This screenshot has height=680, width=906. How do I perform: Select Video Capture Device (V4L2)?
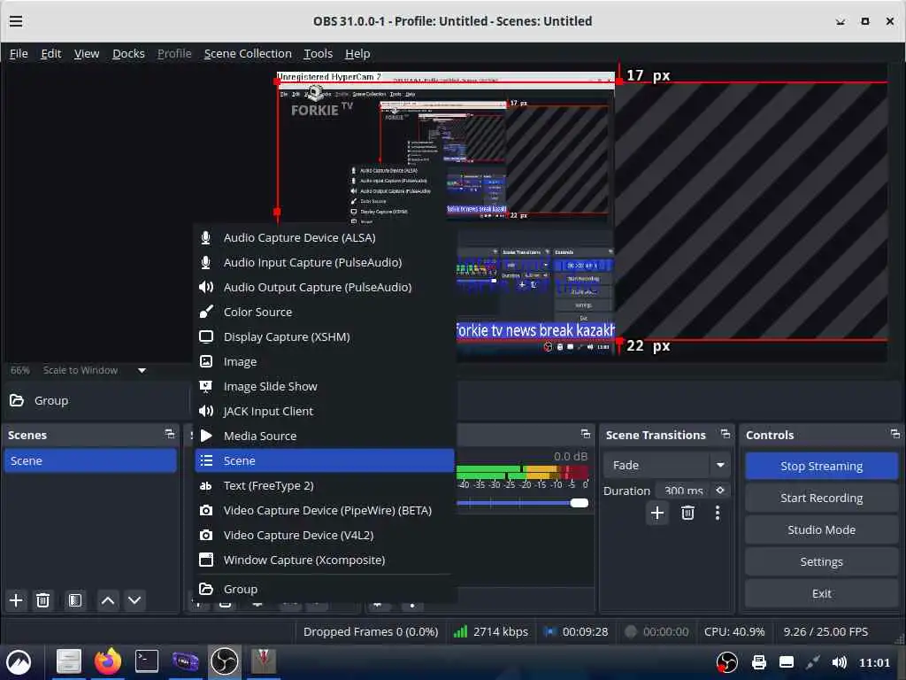pyautogui.click(x=324, y=536)
